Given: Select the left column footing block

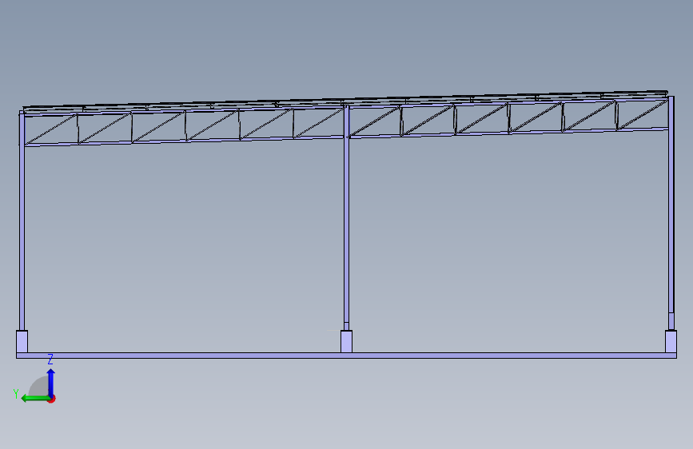Looking at the screenshot, I should pos(22,341).
